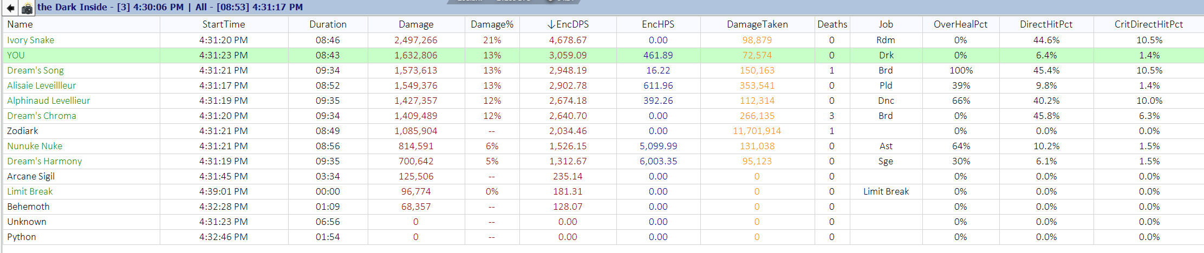Click Arcane Sigil start time 4:31:45 PM

224,176
